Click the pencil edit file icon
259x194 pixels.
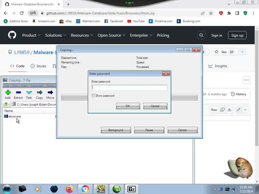[x=238, y=110]
